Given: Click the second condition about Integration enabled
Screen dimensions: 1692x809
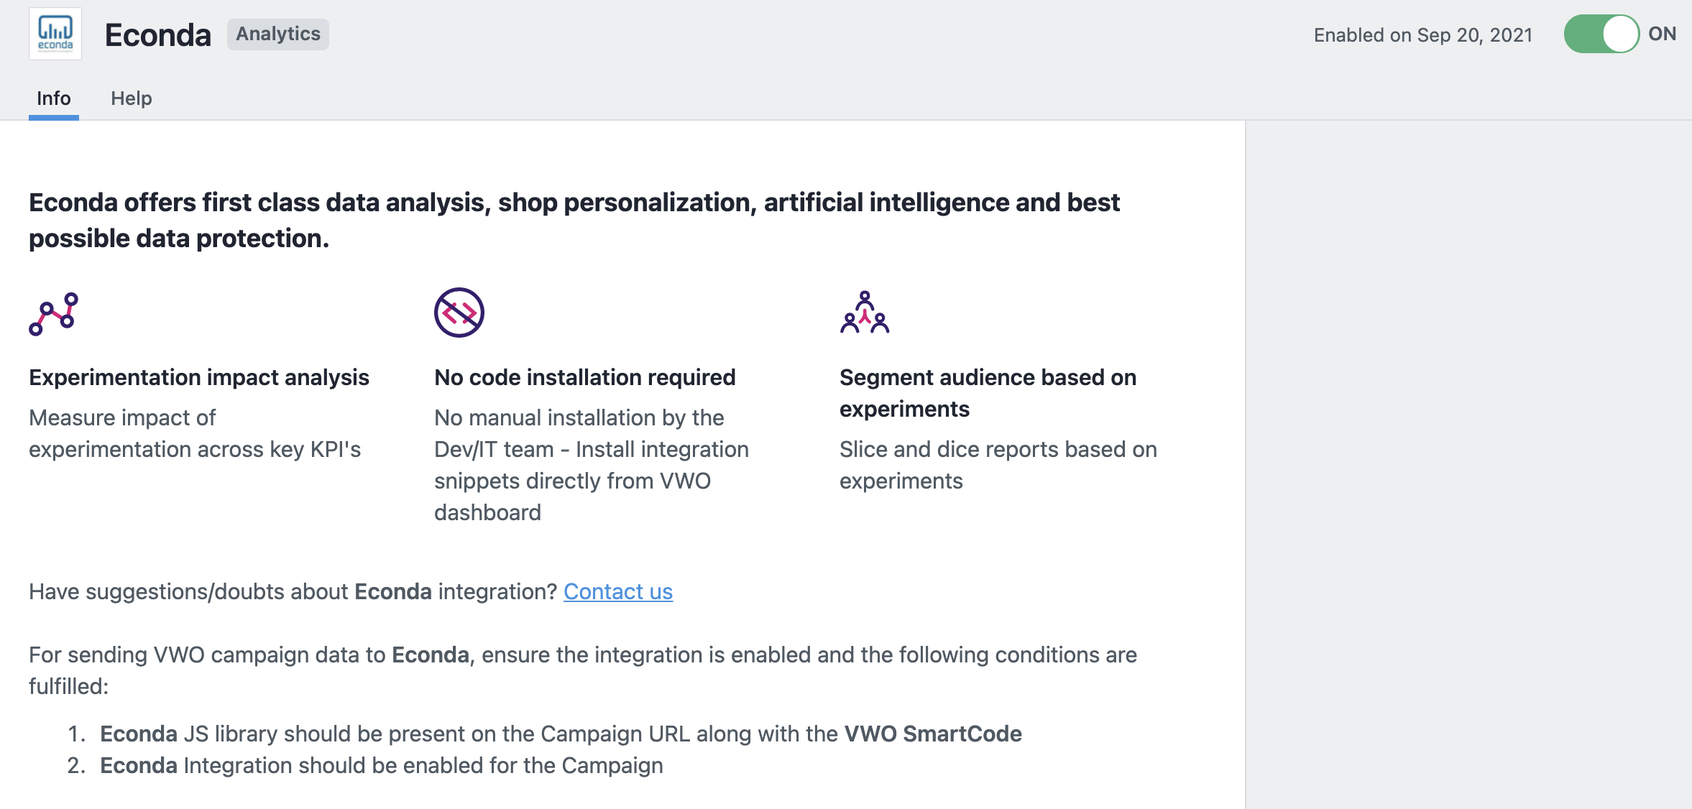Looking at the screenshot, I should coord(381,765).
